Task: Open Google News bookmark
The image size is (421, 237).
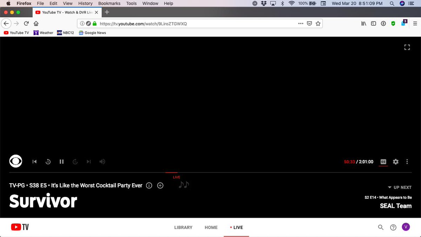Action: [x=92, y=33]
